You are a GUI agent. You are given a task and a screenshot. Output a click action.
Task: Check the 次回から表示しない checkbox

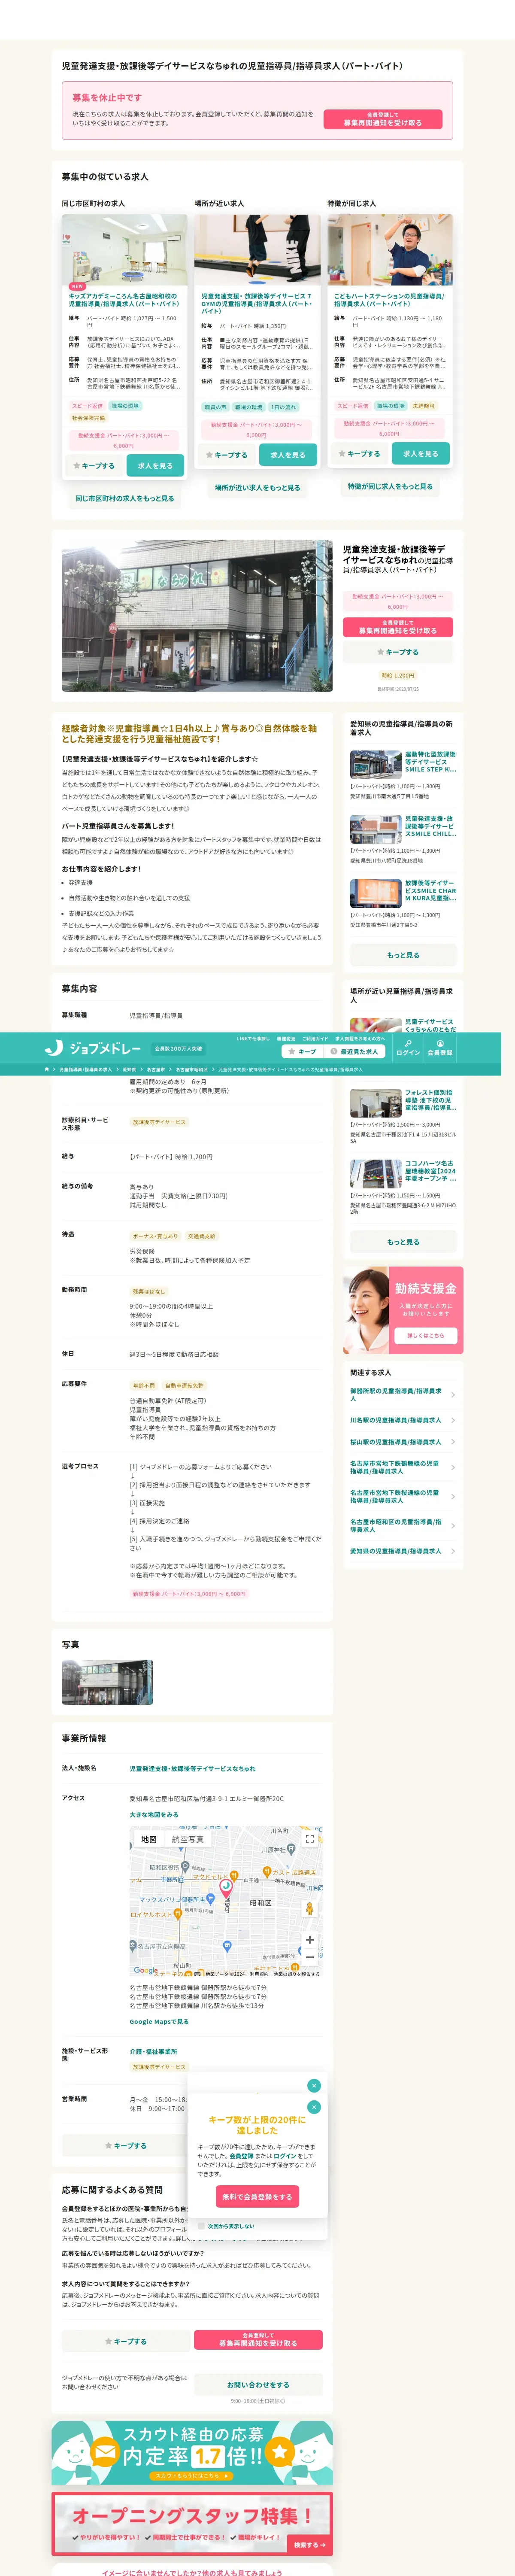click(x=201, y=2226)
